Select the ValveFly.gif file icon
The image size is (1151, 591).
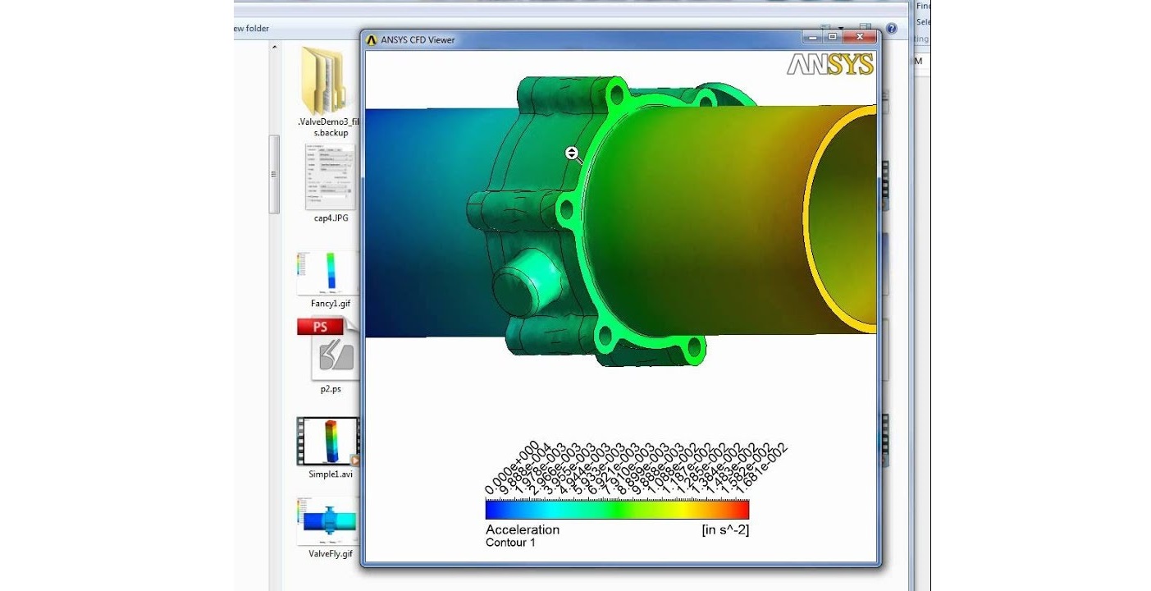[328, 520]
